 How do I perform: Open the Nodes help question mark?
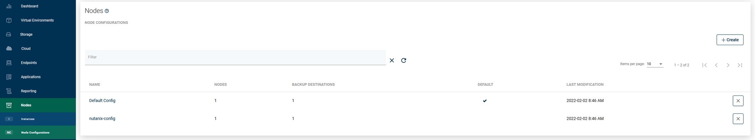click(107, 11)
